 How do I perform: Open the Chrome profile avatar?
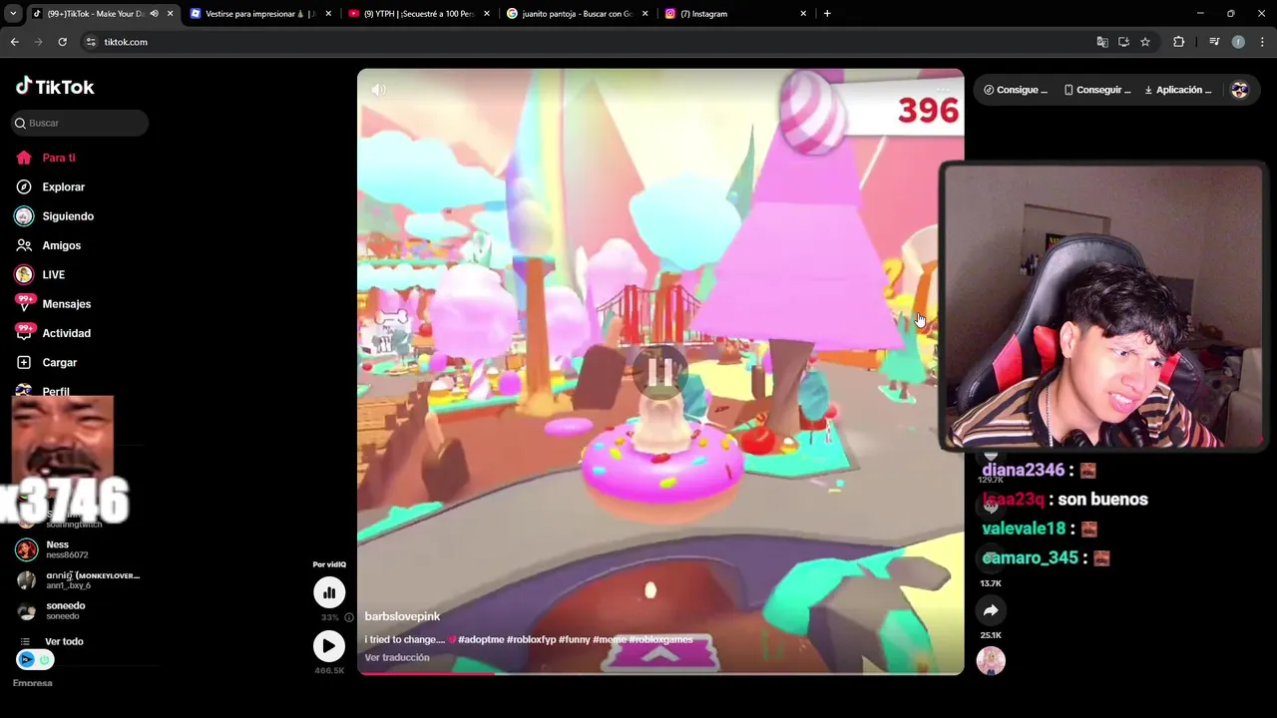pyautogui.click(x=1238, y=42)
